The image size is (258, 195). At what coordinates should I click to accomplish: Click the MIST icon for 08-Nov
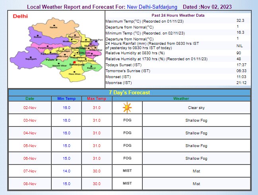127,184
